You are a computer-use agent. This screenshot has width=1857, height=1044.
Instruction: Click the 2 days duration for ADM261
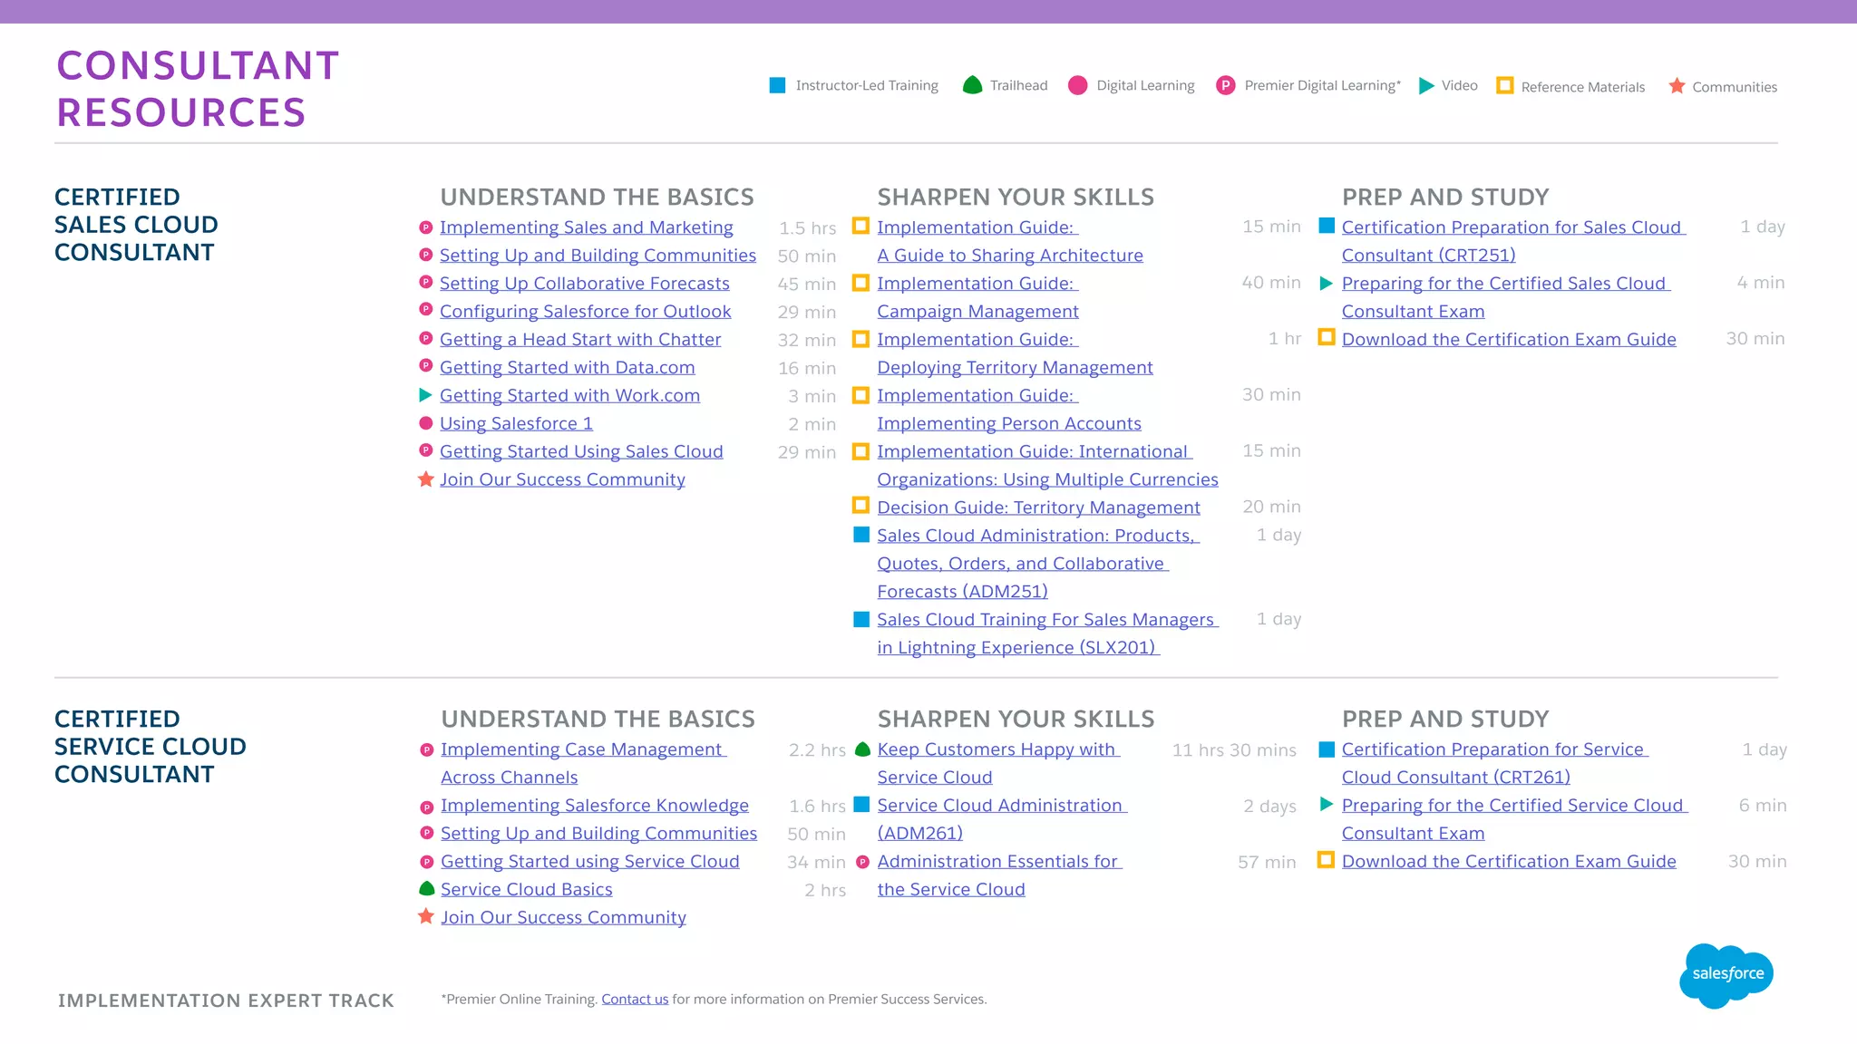point(1269,807)
